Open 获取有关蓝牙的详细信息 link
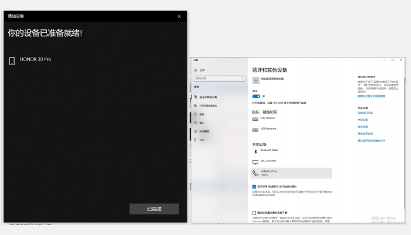411x235 pixels. (372, 96)
